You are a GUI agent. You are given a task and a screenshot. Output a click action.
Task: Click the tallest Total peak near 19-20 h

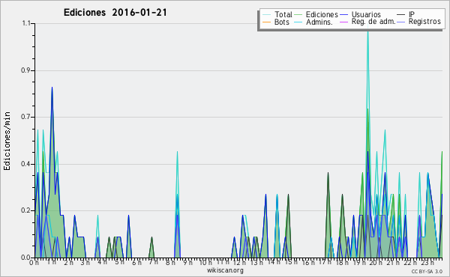click(367, 31)
